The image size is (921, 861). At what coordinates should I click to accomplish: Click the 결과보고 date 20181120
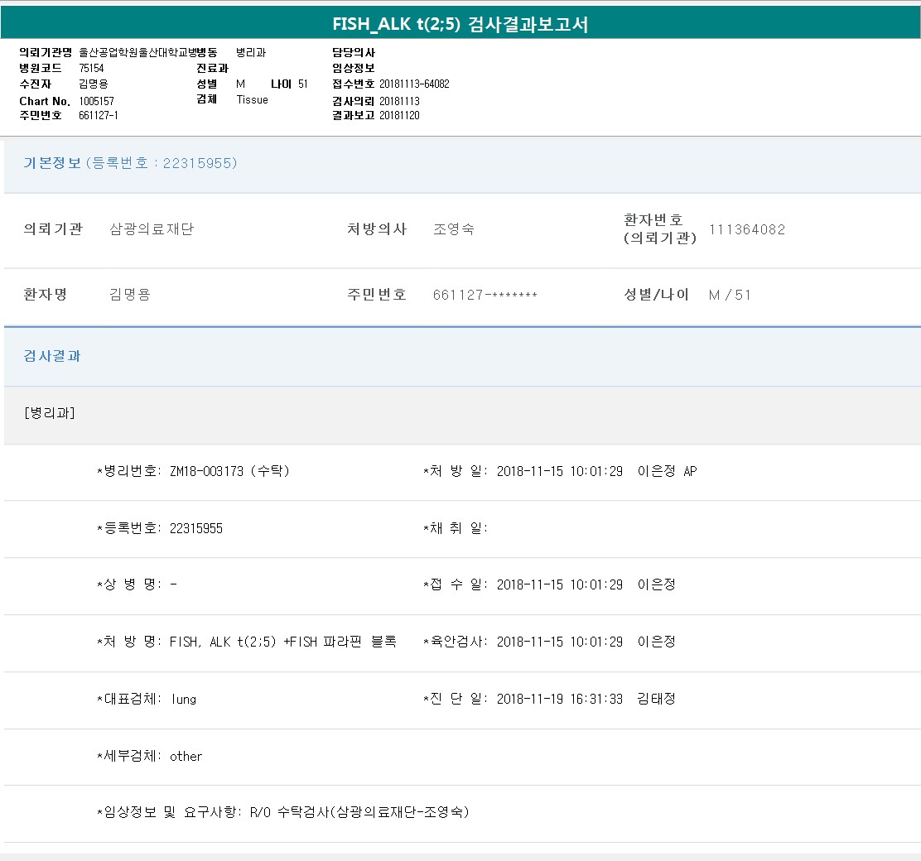click(x=399, y=115)
